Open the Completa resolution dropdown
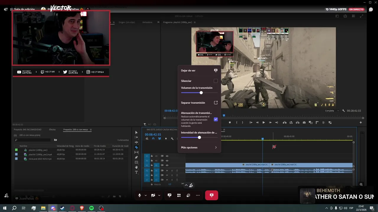 point(332,111)
